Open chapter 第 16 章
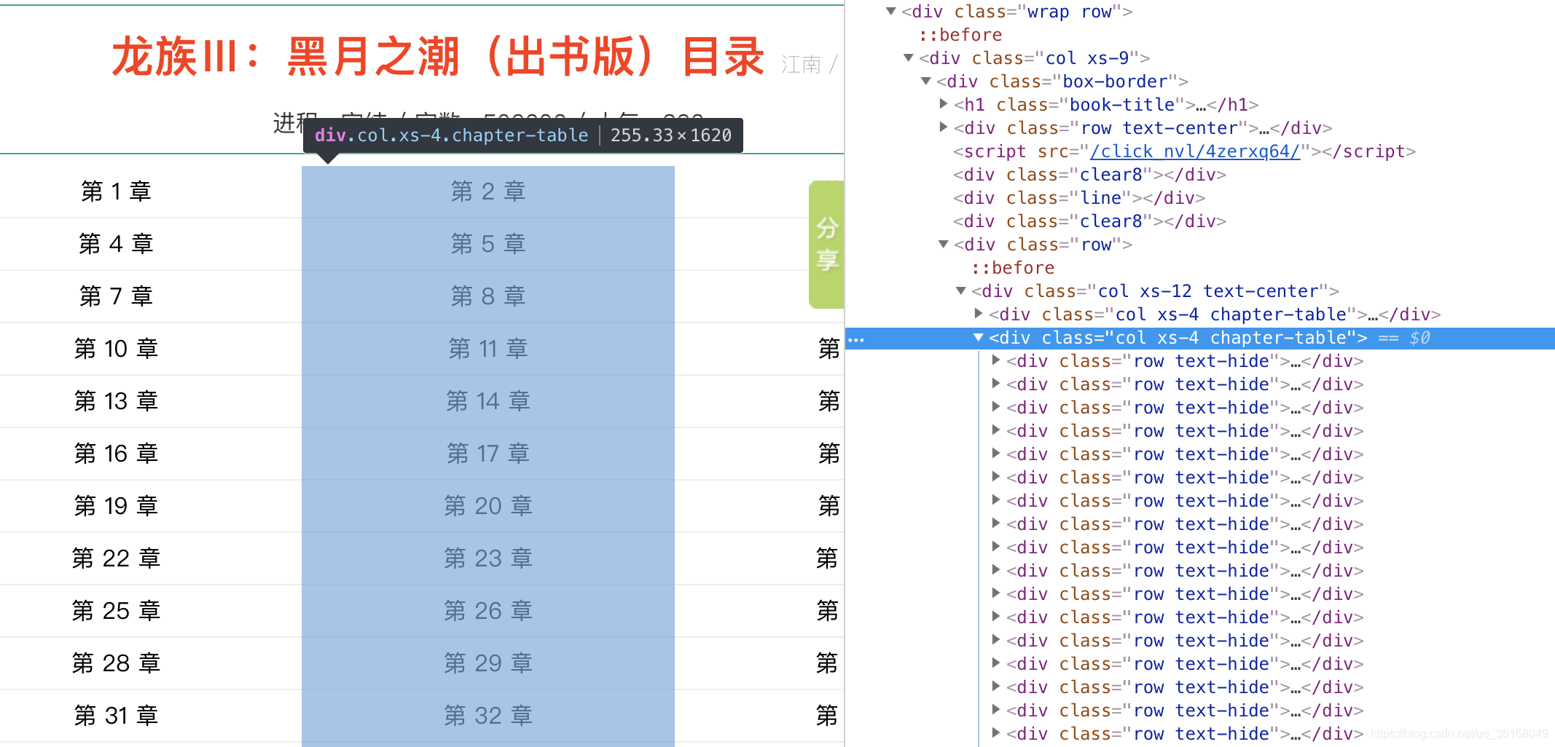The height and width of the screenshot is (747, 1555). click(117, 454)
